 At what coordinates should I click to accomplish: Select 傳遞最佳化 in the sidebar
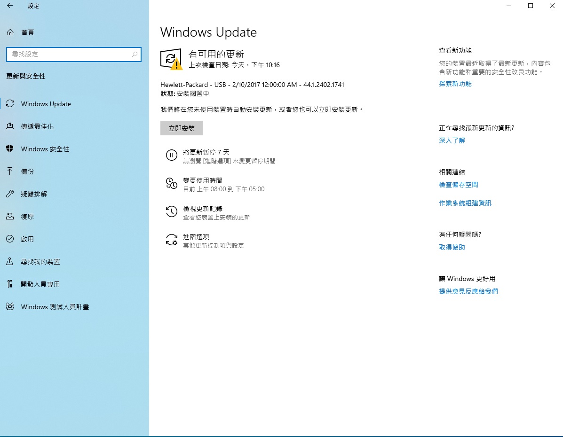(37, 126)
